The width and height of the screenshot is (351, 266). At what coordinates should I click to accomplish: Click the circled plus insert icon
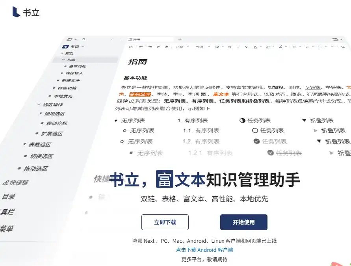coord(131,47)
